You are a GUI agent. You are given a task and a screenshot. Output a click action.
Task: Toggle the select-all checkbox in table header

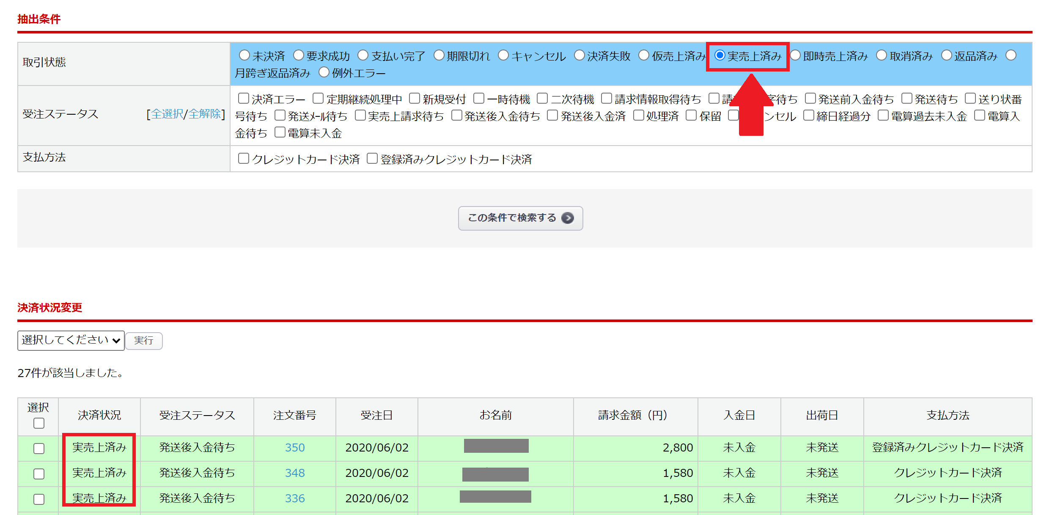pyautogui.click(x=38, y=423)
